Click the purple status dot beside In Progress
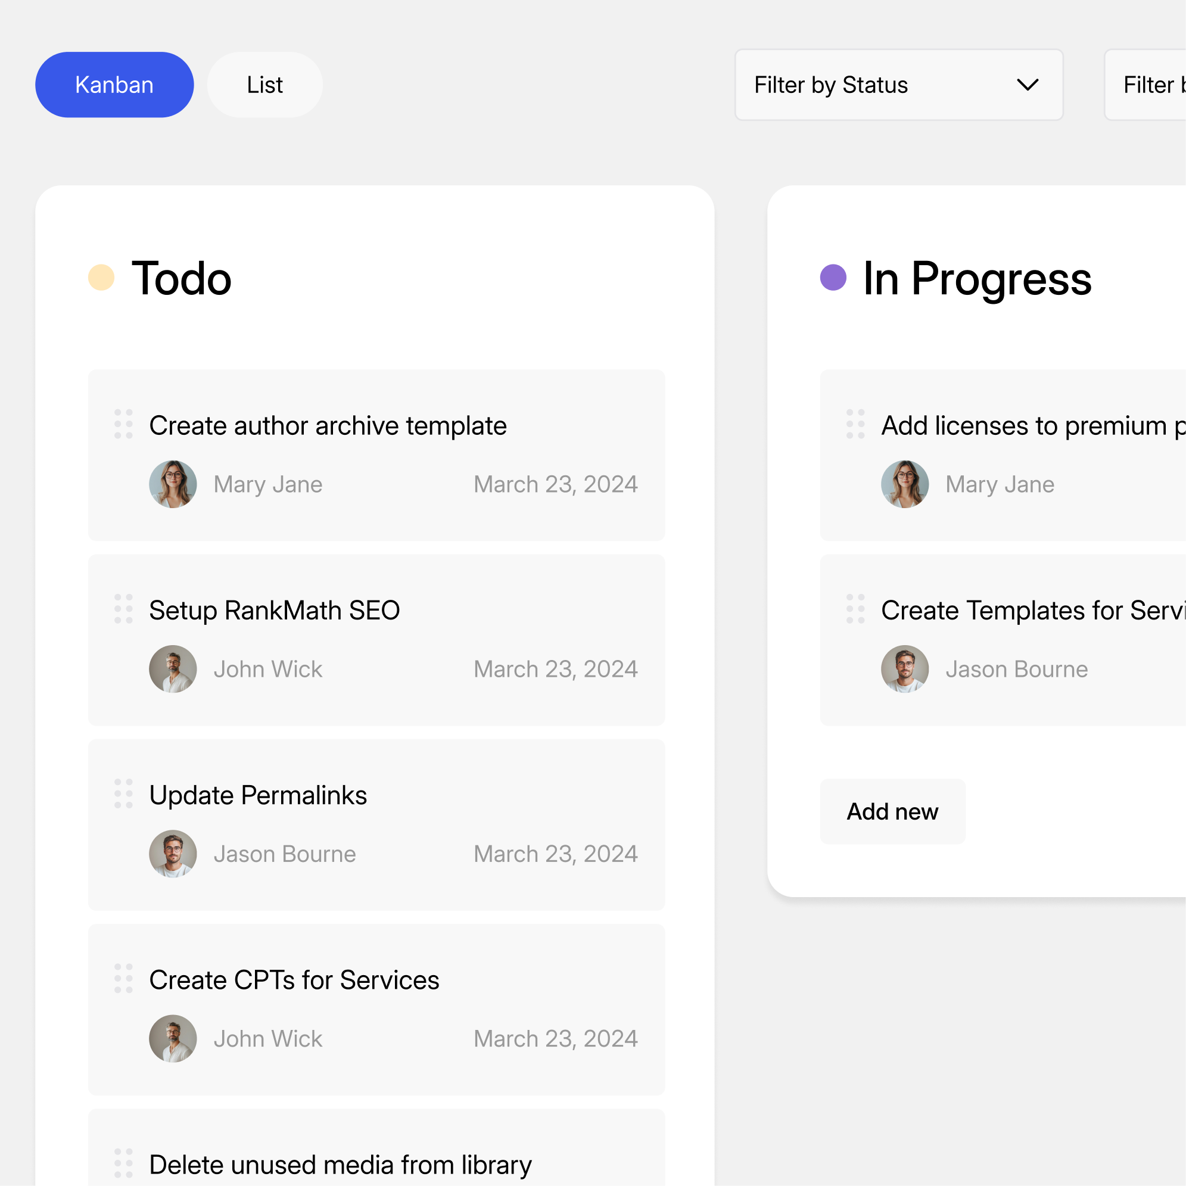Image resolution: width=1186 pixels, height=1186 pixels. (x=833, y=278)
